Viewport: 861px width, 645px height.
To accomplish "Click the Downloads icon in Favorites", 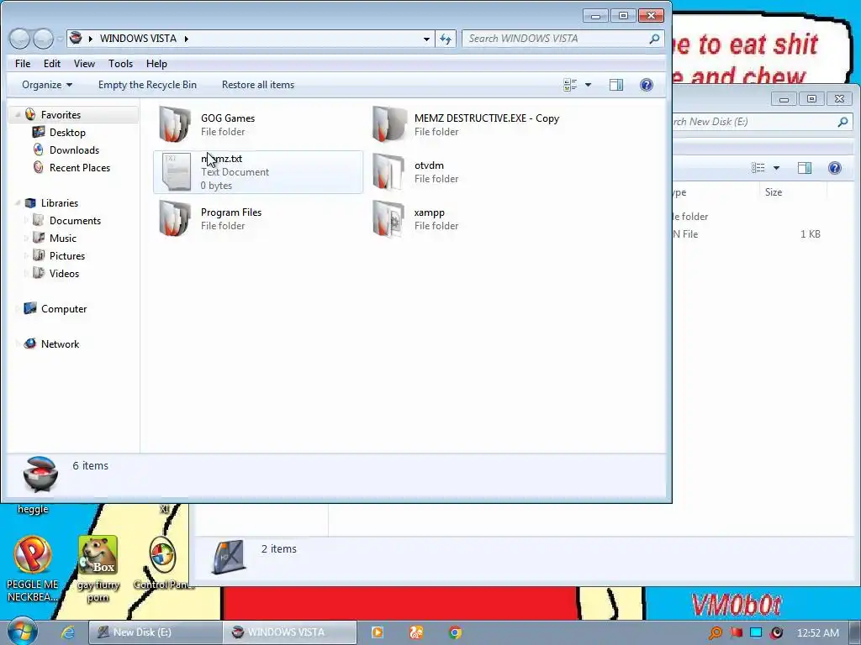I will 39,149.
